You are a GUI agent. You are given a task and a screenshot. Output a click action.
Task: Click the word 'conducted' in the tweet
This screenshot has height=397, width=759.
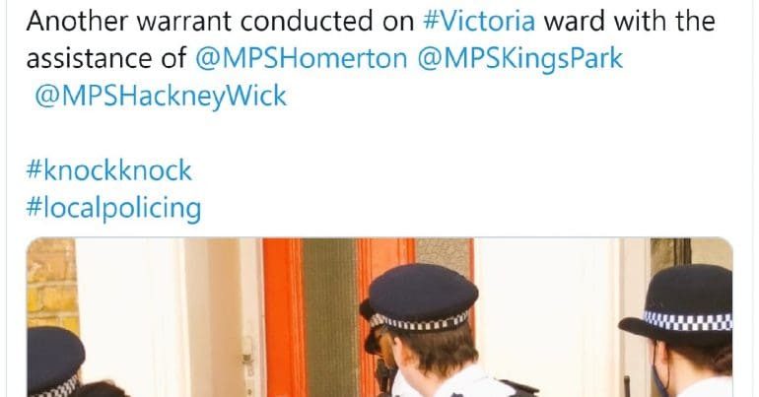pyautogui.click(x=308, y=22)
